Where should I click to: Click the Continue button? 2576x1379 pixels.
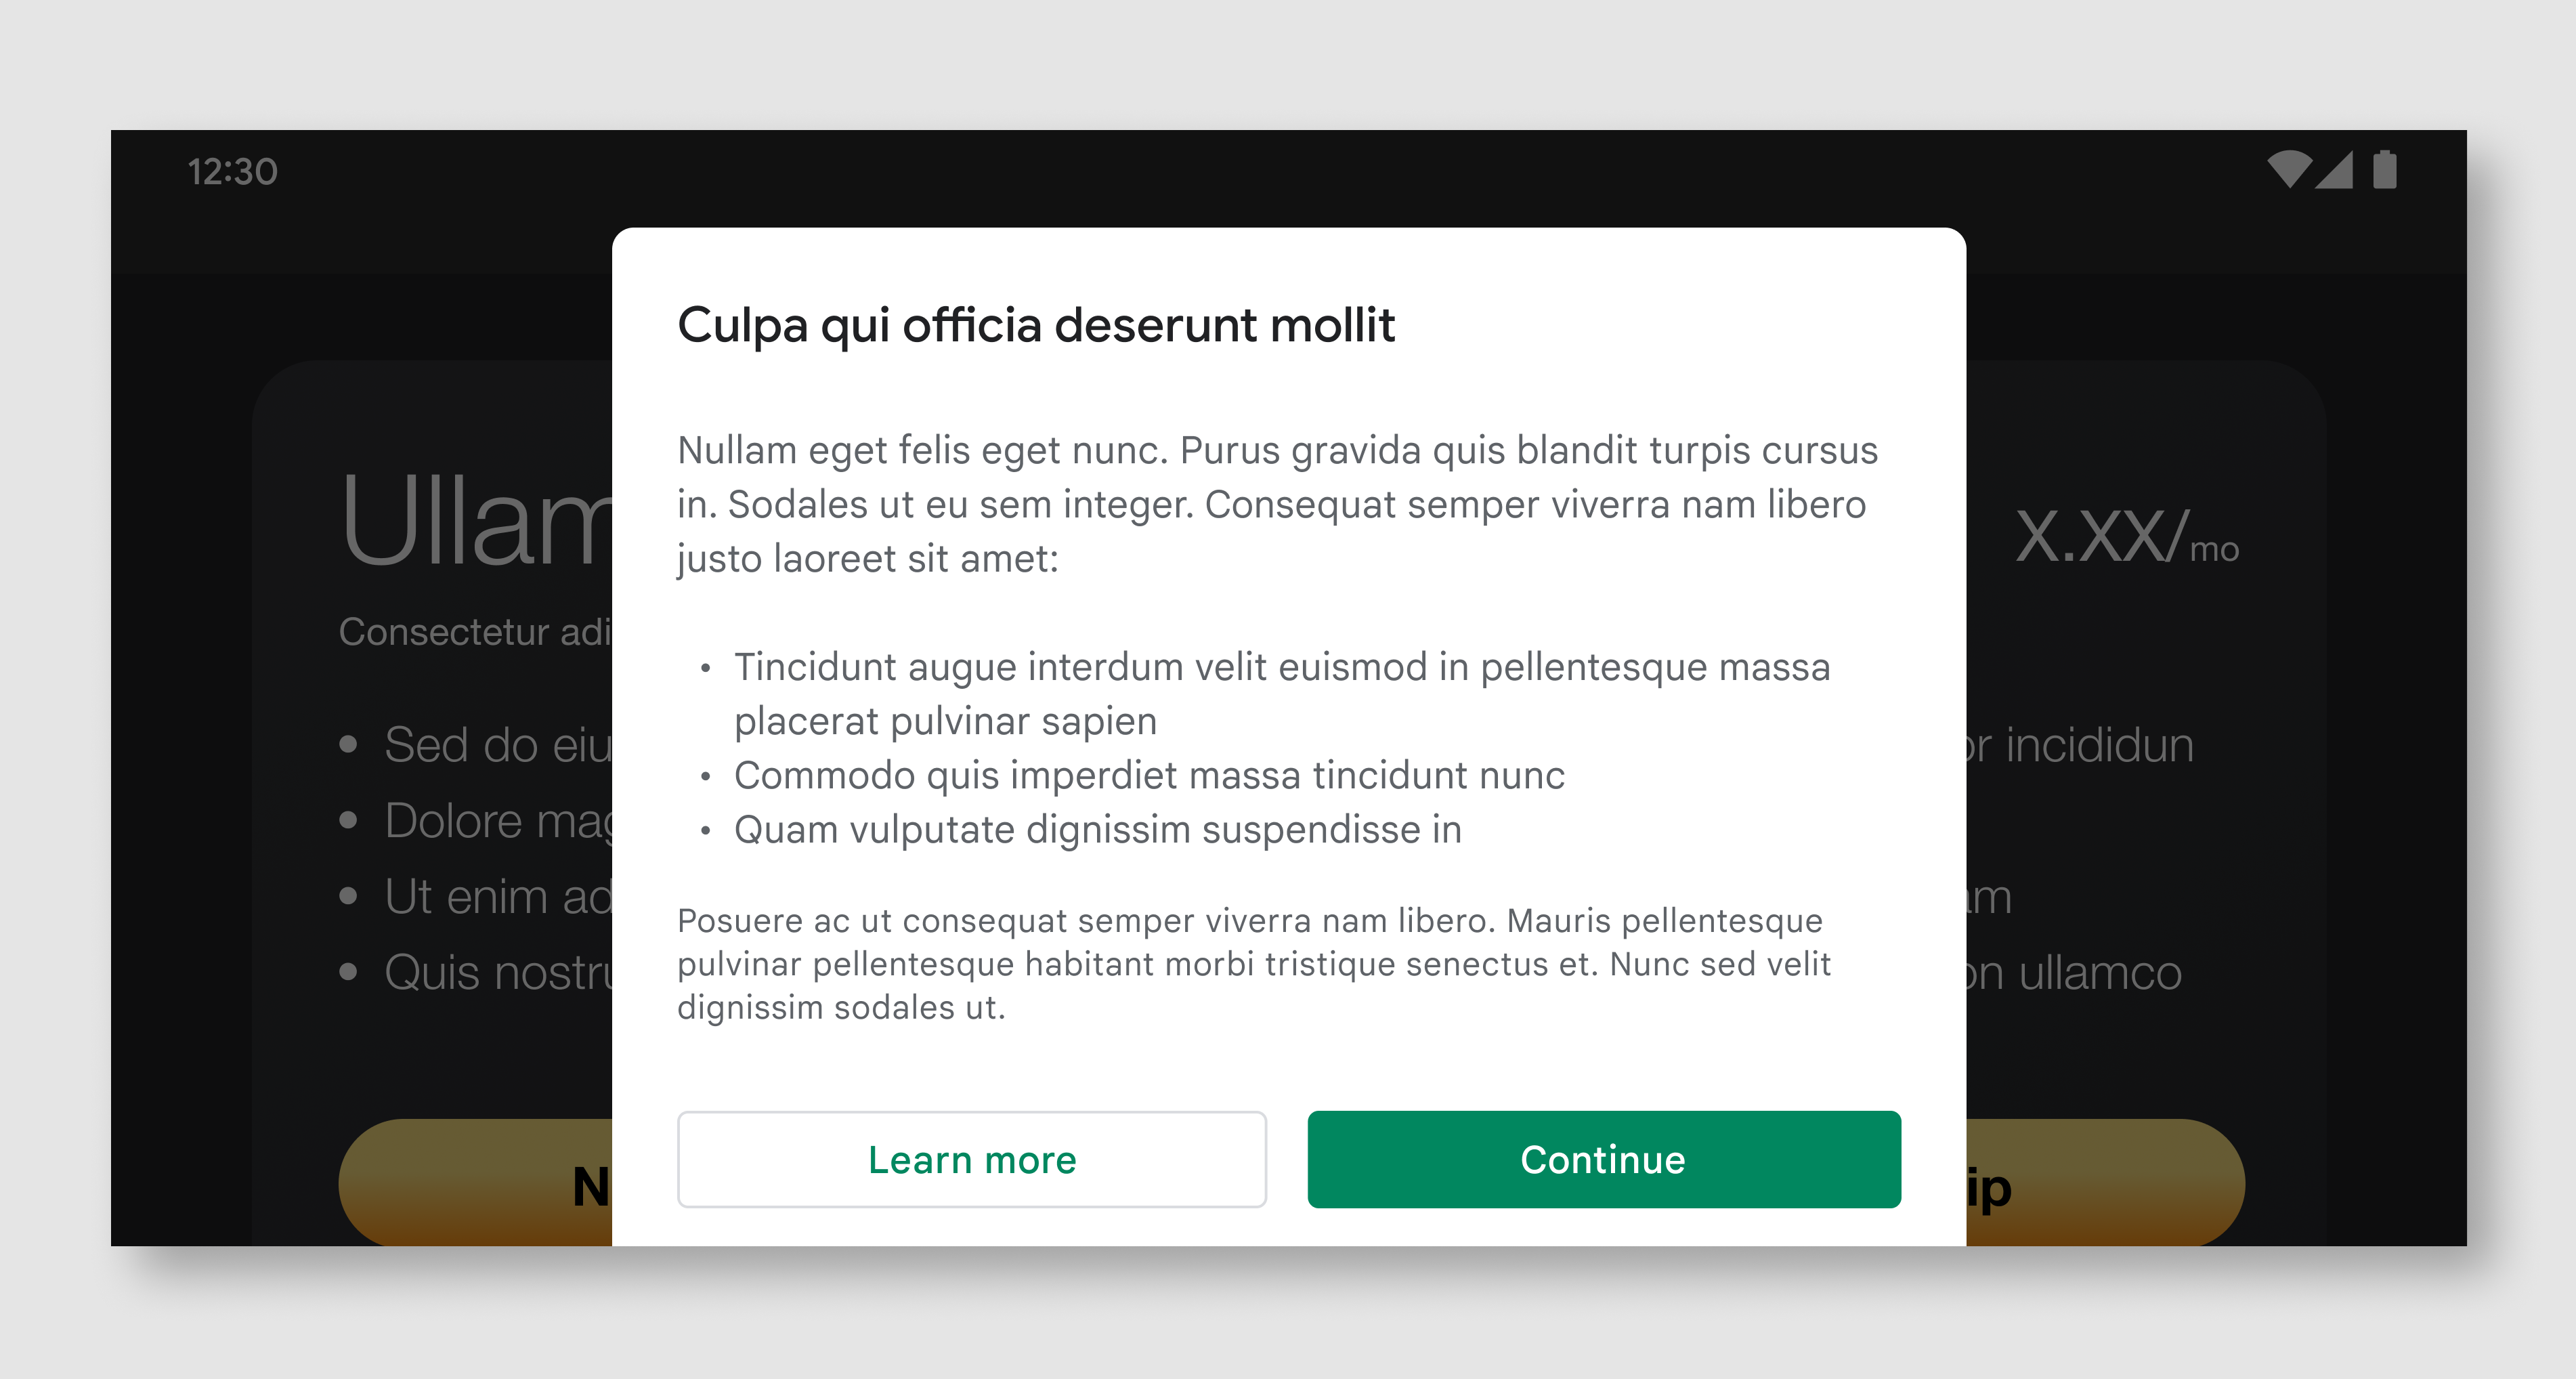[x=1603, y=1159]
